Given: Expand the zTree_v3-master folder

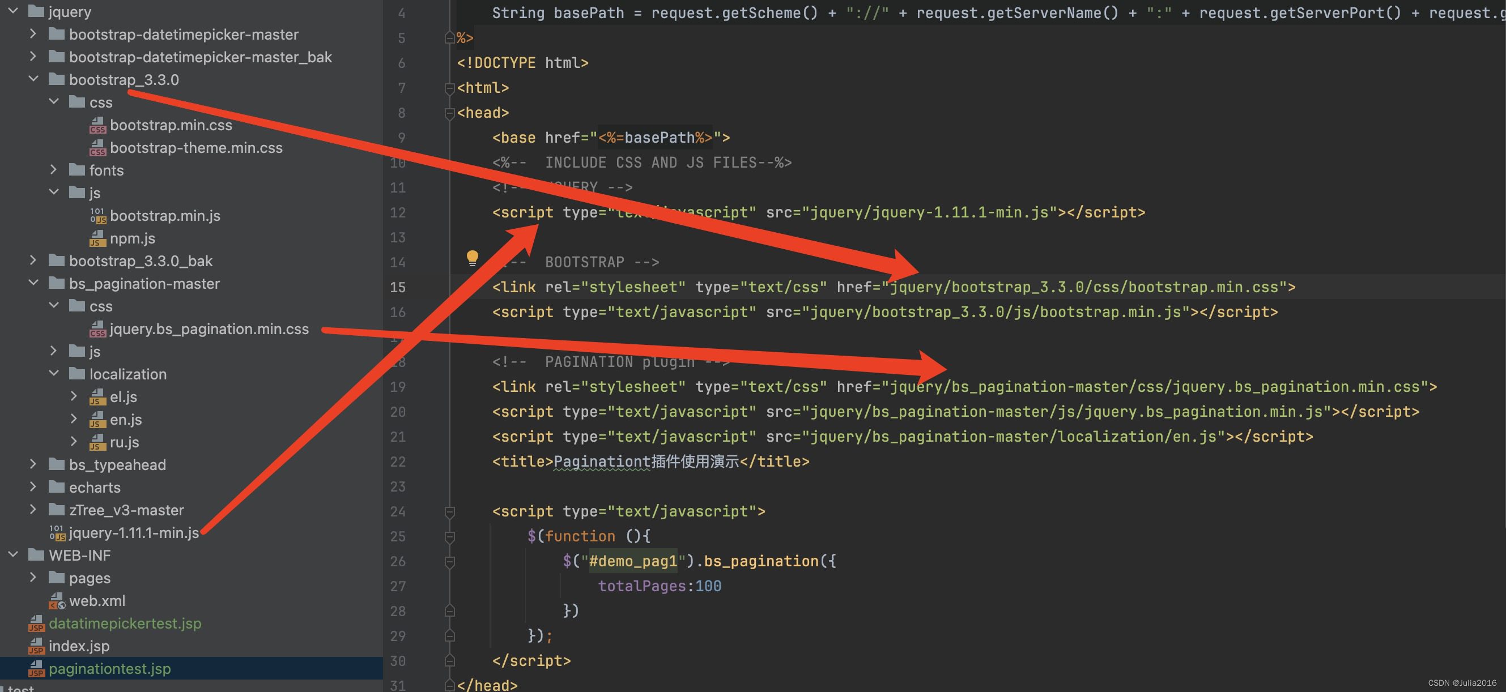Looking at the screenshot, I should pyautogui.click(x=33, y=509).
